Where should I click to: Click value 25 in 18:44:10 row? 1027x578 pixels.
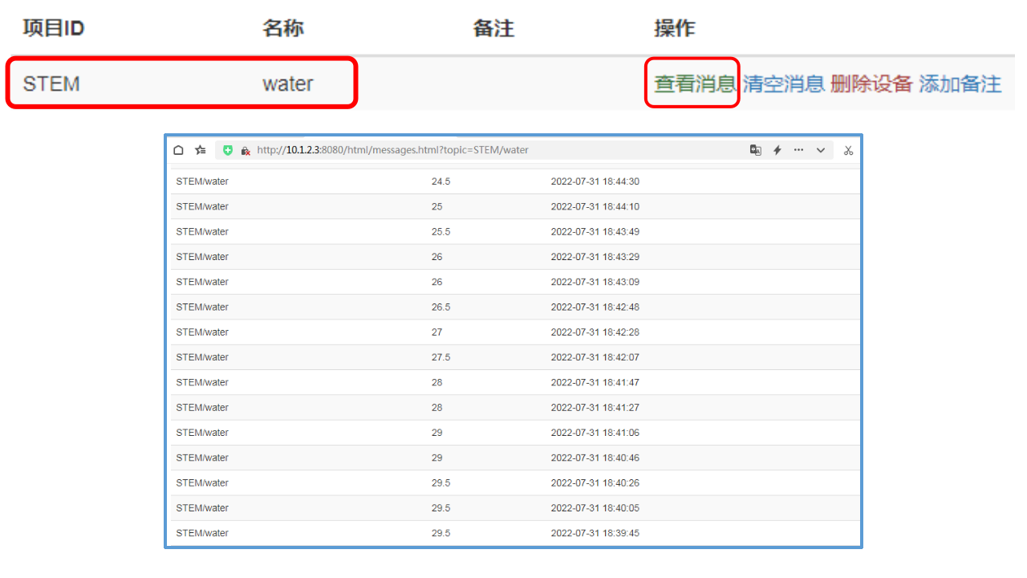pyautogui.click(x=436, y=207)
